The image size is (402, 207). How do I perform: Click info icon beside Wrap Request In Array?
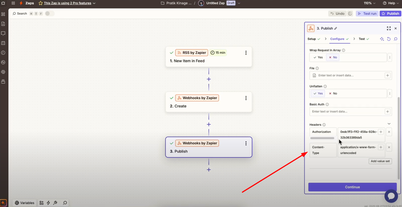pos(343,50)
